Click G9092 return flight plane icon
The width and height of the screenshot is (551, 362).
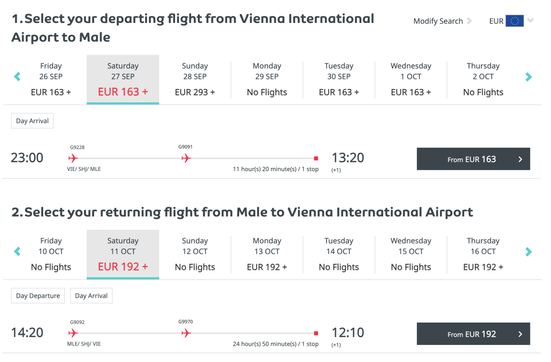(73, 333)
